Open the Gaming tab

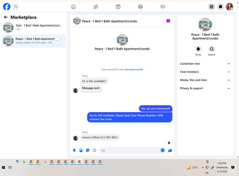click(x=163, y=7)
